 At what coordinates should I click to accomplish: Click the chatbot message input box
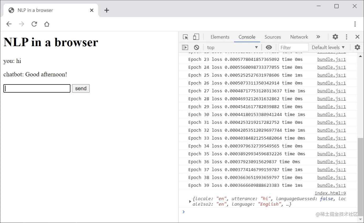coord(37,88)
